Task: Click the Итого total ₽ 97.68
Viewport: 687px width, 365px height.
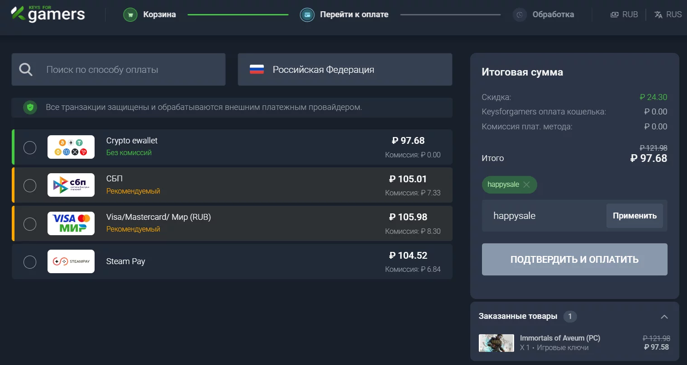Action: tap(649, 158)
